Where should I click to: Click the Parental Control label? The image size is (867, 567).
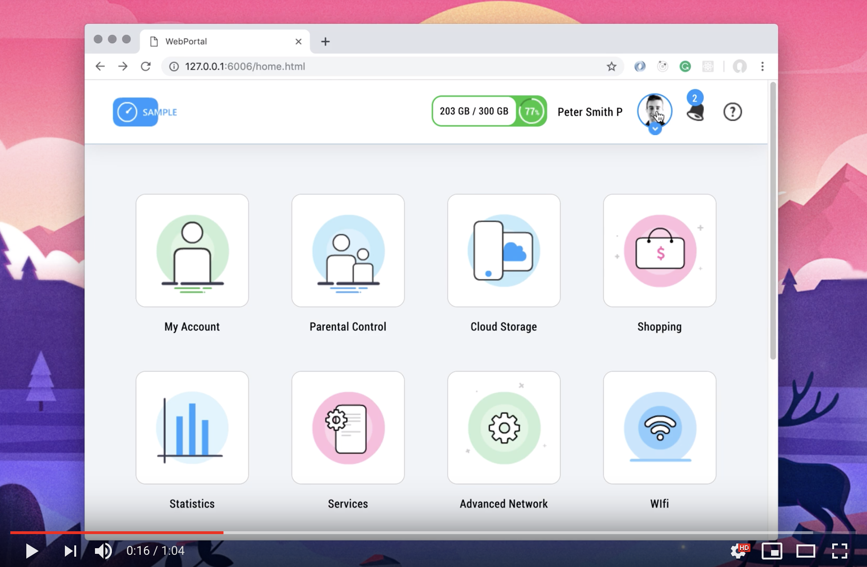coord(348,327)
